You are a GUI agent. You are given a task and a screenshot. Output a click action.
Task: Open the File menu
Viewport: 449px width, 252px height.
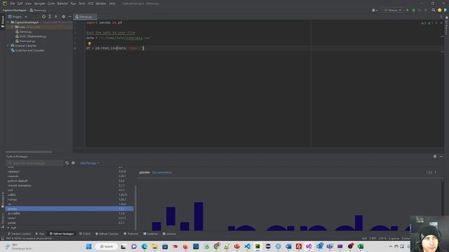tap(13, 3)
